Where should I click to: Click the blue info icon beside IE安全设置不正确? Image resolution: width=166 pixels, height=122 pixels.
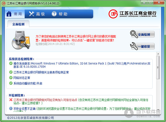click(11, 108)
